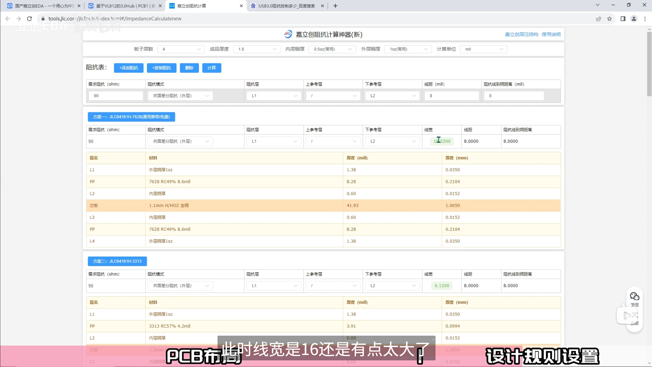Click the 需求阻抗 input field with 90
652x367 pixels.
click(x=116, y=96)
